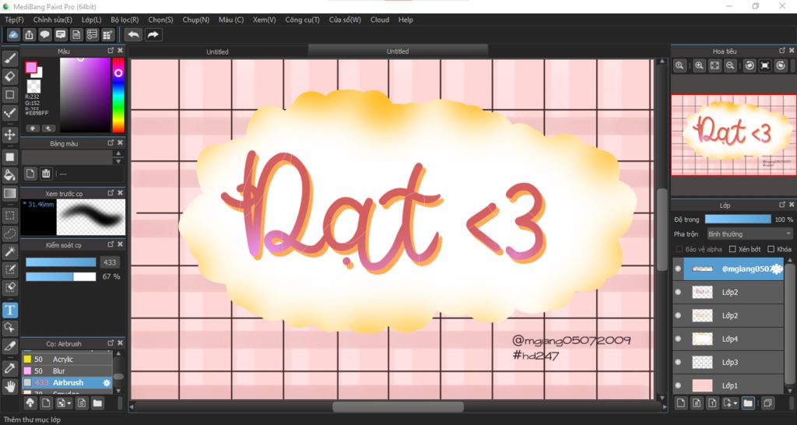This screenshot has width=797, height=425.
Task: Select the Bucket fill tool
Action: pos(9,175)
